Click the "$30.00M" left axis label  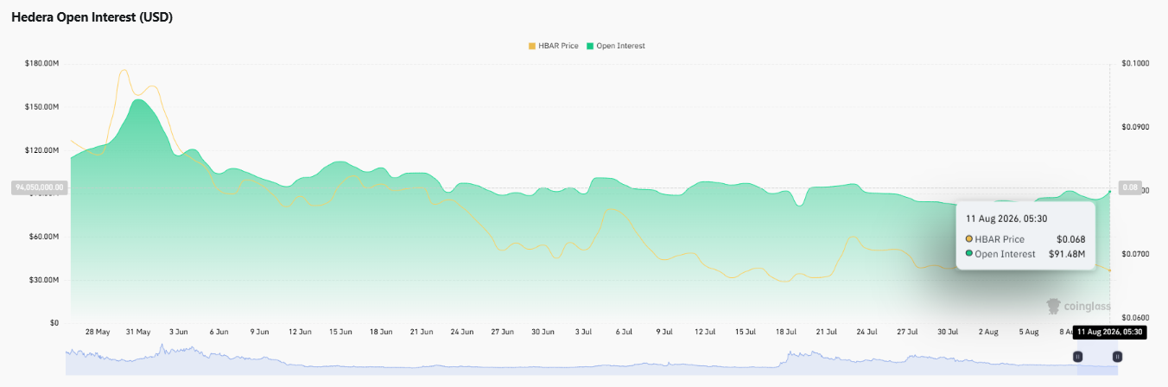42,280
